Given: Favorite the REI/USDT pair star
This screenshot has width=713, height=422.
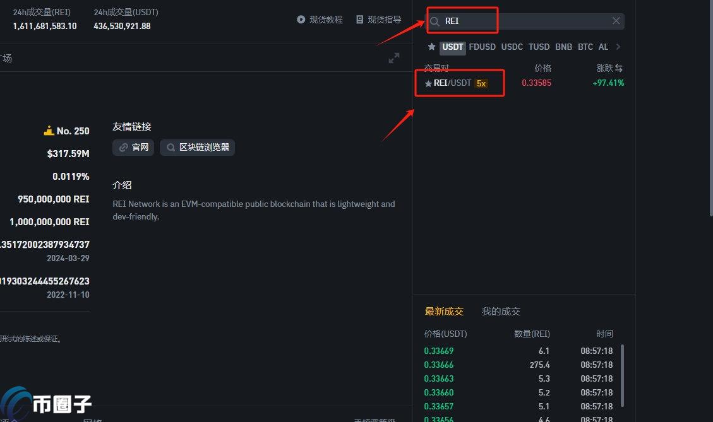Looking at the screenshot, I should [428, 84].
